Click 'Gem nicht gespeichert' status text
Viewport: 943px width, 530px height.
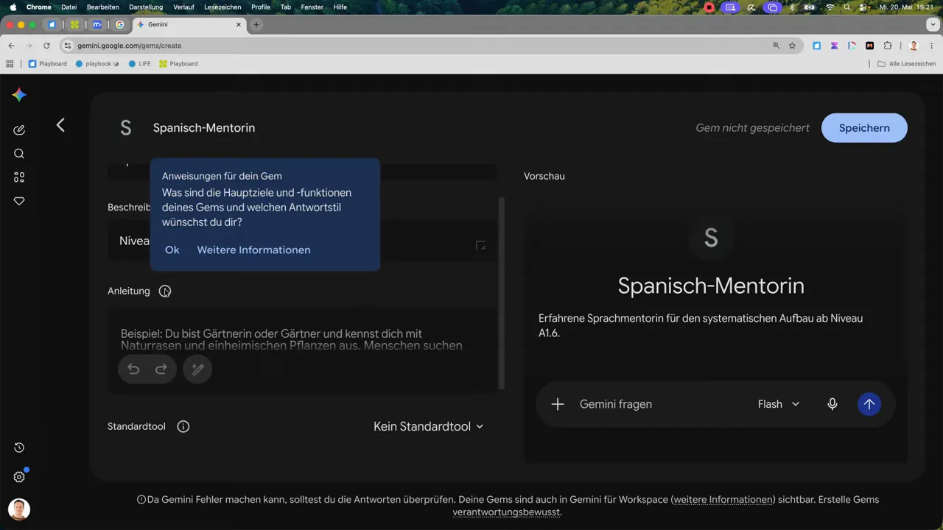pyautogui.click(x=752, y=128)
